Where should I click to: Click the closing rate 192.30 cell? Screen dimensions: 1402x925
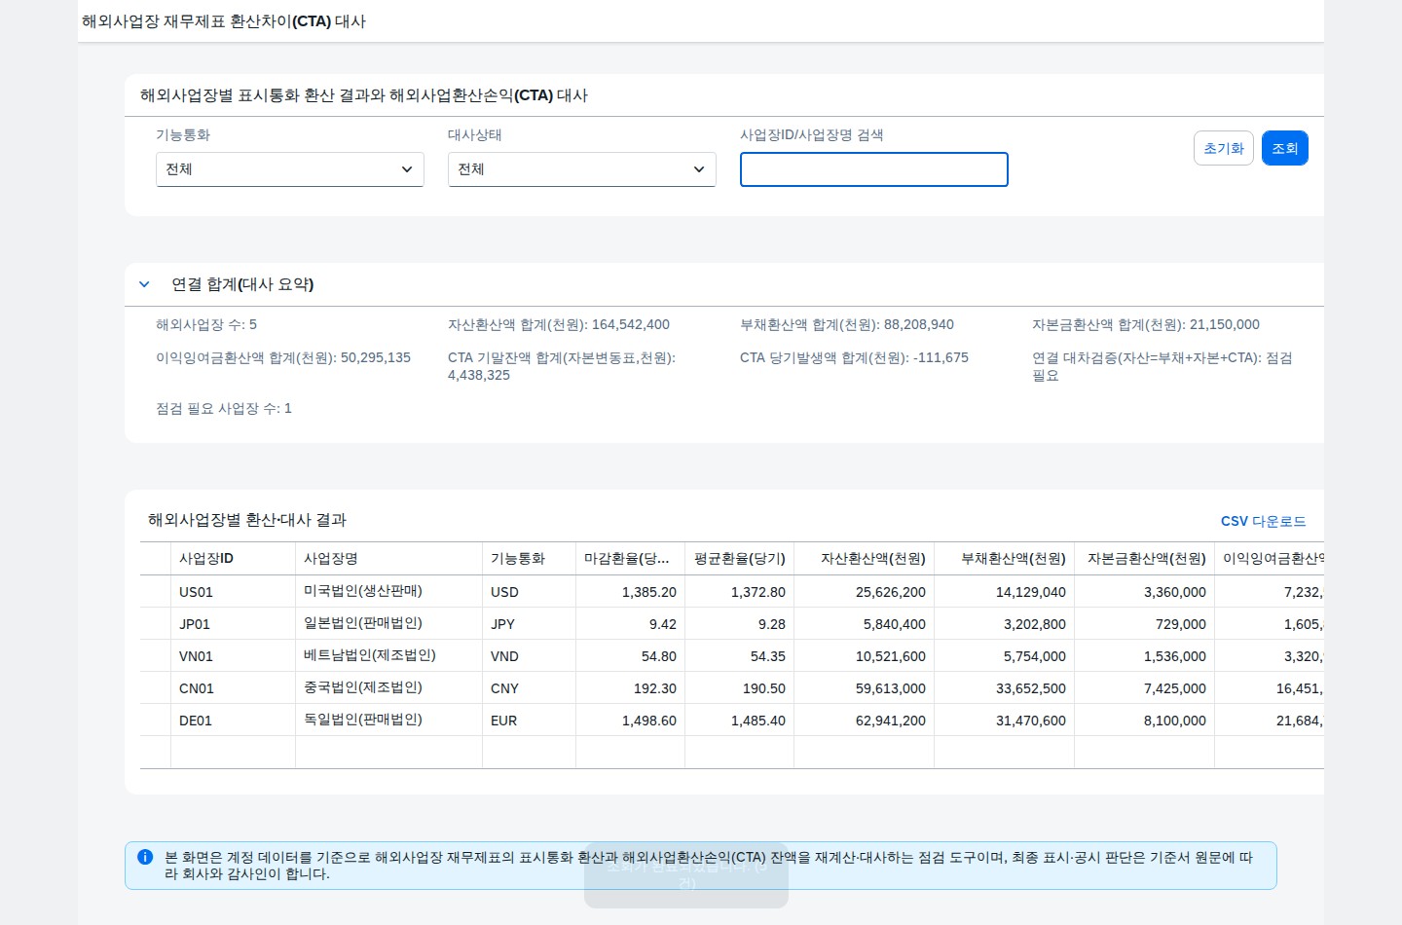click(x=631, y=688)
